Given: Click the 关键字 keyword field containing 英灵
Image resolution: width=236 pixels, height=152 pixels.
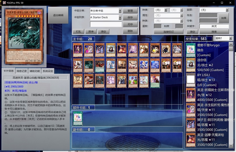Looking at the screenshot, I should tap(214, 26).
